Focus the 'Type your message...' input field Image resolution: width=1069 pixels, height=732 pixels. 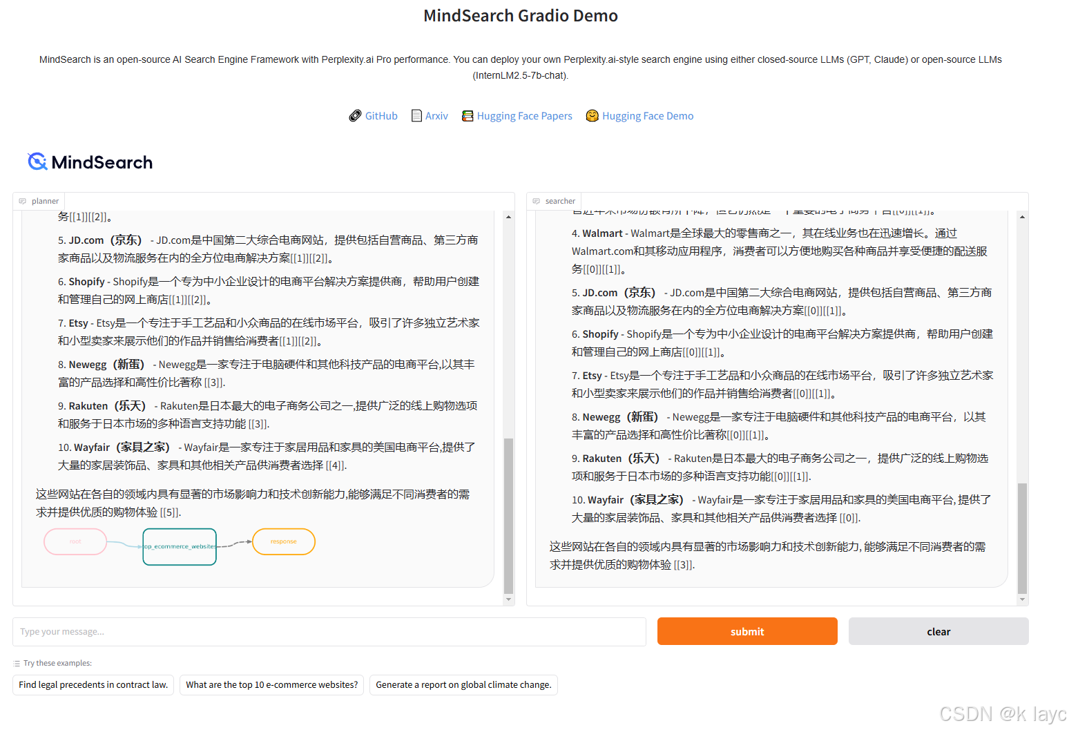point(329,632)
